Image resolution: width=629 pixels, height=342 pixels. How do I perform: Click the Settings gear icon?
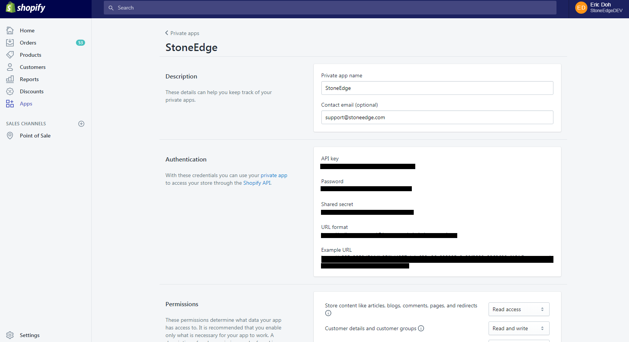(x=10, y=335)
